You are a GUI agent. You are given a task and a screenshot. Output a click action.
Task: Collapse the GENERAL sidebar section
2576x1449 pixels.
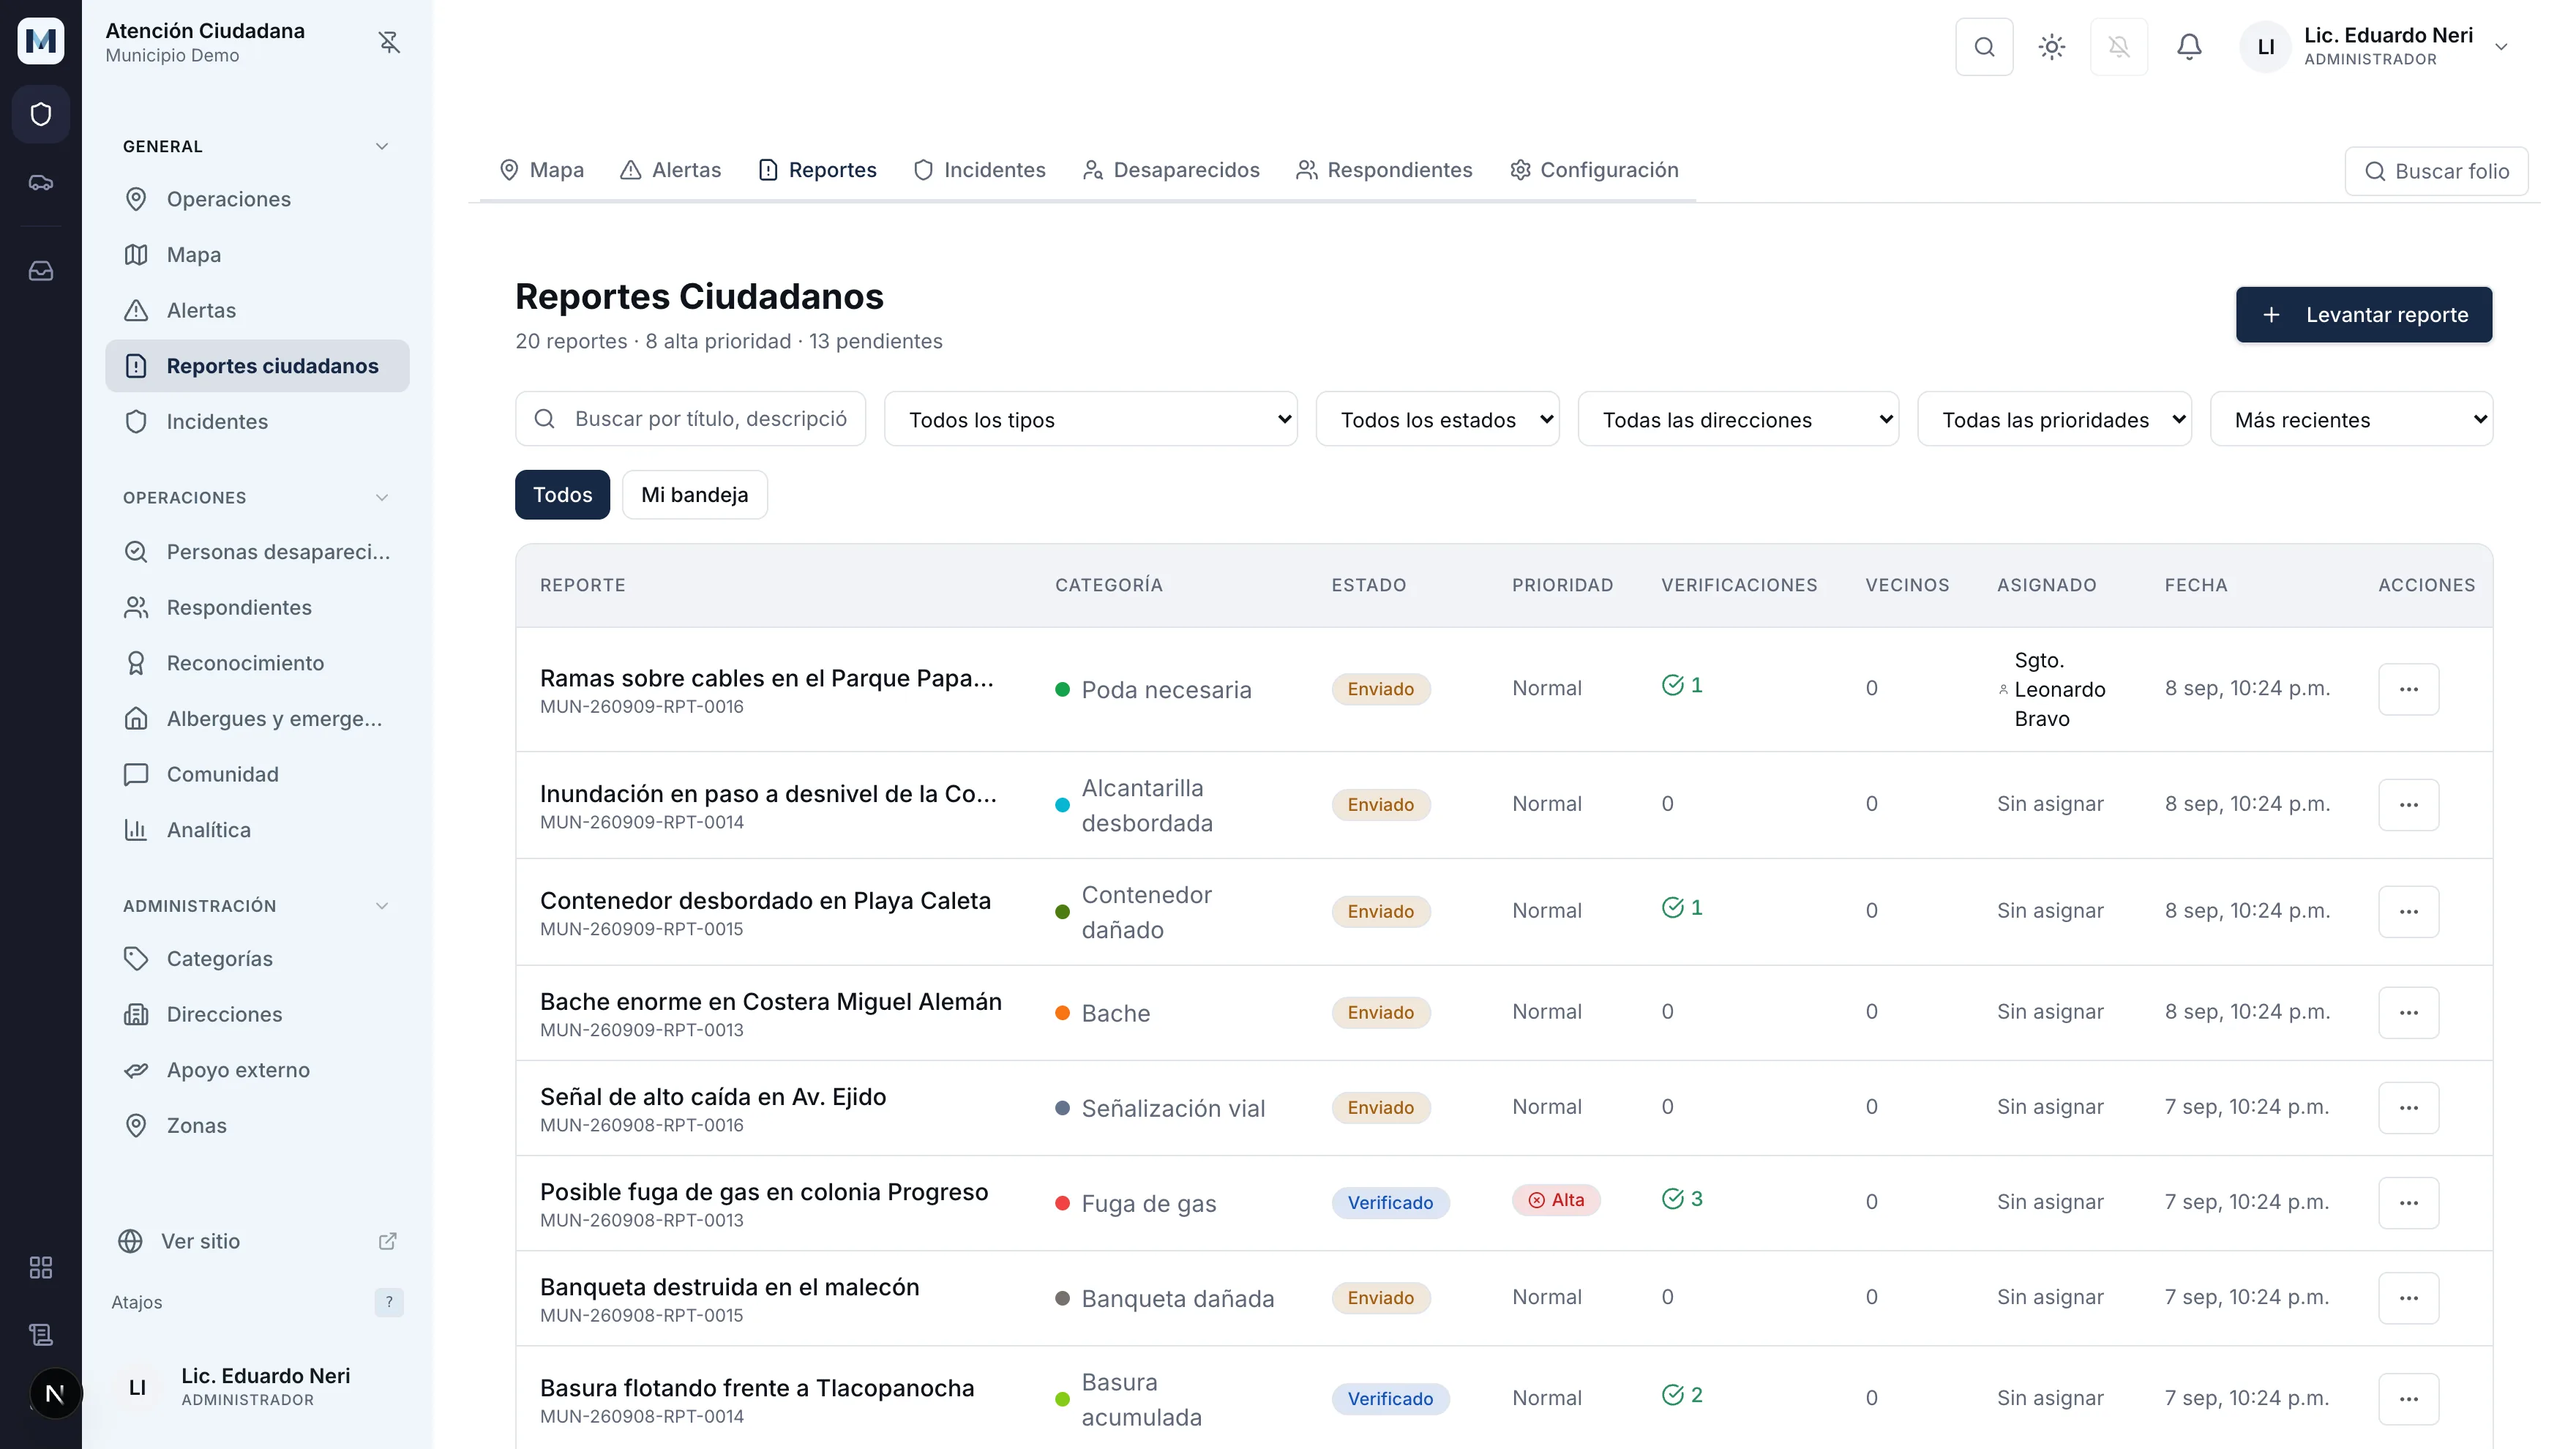382,146
